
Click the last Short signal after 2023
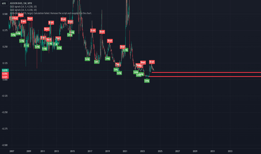152,62
